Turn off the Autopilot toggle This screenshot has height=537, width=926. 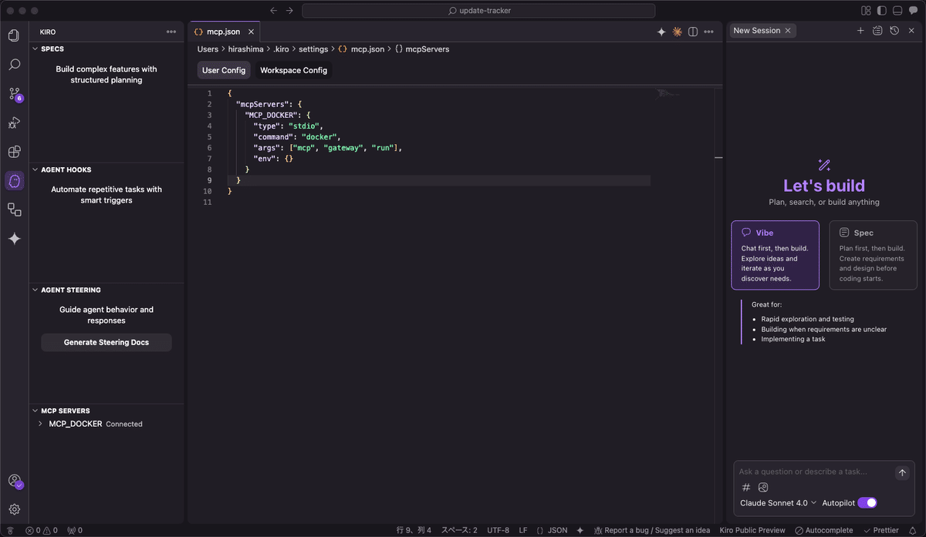point(867,502)
